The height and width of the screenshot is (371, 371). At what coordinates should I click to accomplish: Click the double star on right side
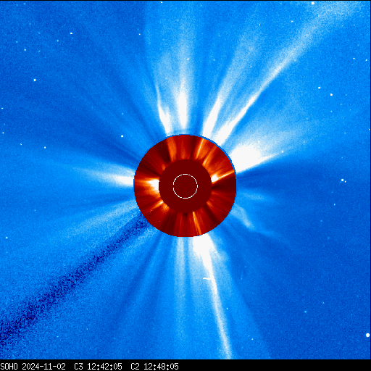(x=343, y=180)
